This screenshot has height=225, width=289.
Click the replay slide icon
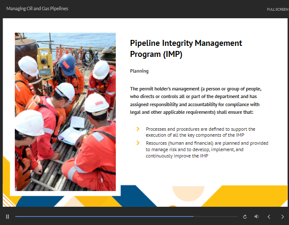click(245, 217)
